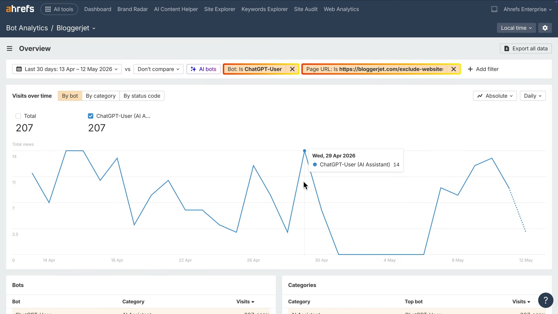Screen dimensions: 558x314
Task: Click Add filter
Action: (483, 69)
